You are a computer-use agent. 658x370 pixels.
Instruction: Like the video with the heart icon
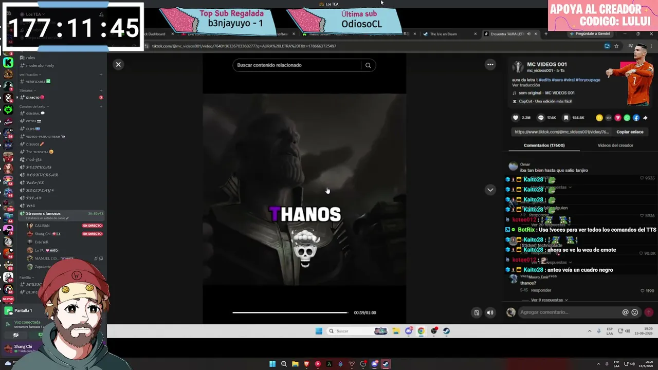516,118
